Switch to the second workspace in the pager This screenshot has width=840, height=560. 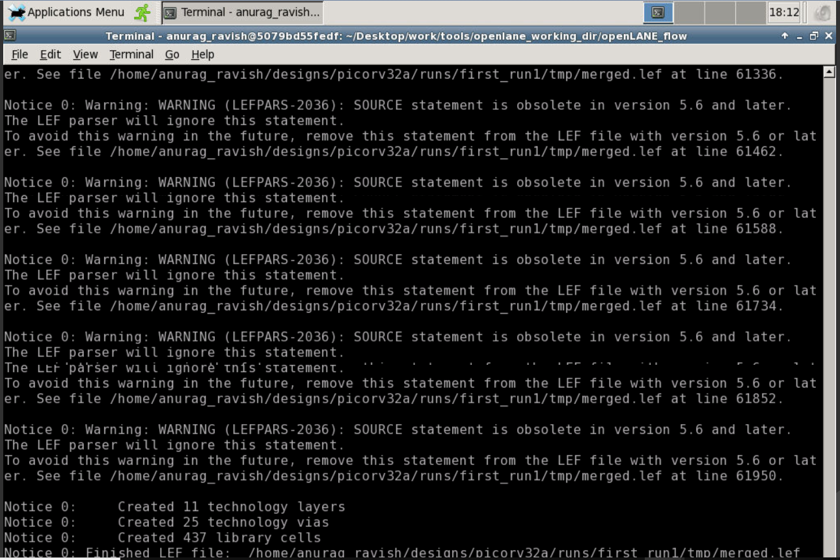[689, 12]
